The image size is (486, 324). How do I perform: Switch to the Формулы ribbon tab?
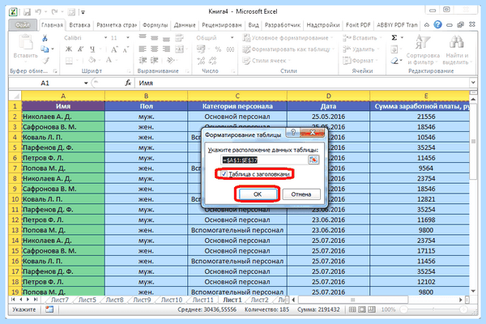coord(155,25)
